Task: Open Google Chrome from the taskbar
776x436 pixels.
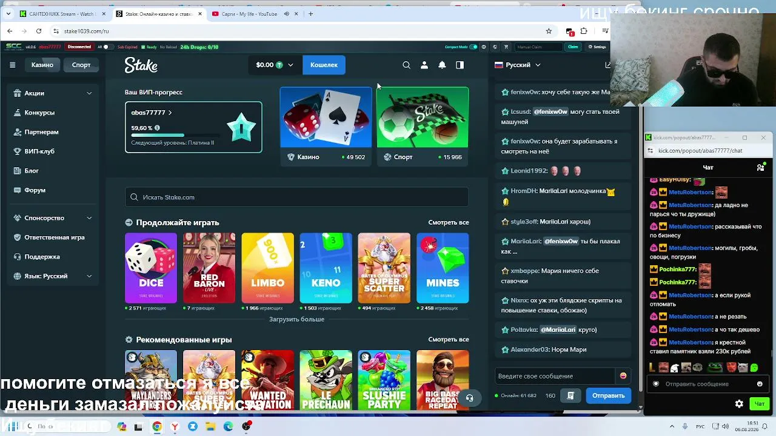Action: [x=157, y=426]
